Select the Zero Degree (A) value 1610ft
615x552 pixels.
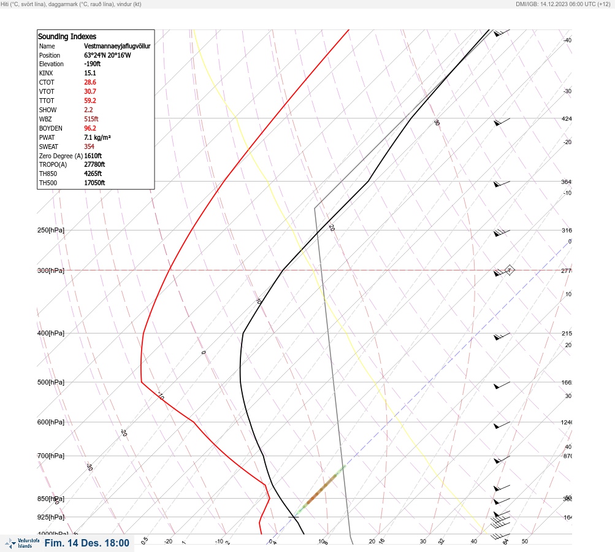pyautogui.click(x=93, y=156)
